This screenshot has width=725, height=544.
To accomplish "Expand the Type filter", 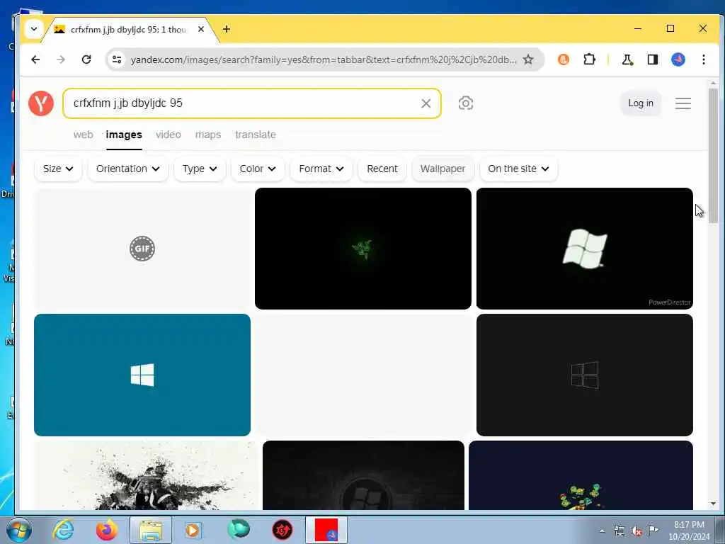I will tap(200, 169).
